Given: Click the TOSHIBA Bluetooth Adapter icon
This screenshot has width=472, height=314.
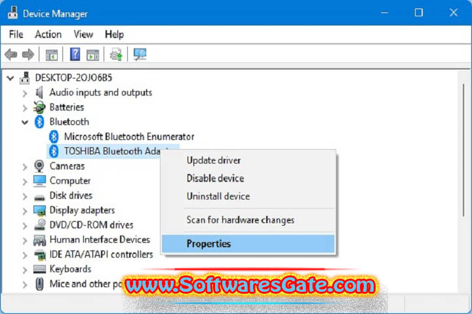Looking at the screenshot, I should (54, 151).
